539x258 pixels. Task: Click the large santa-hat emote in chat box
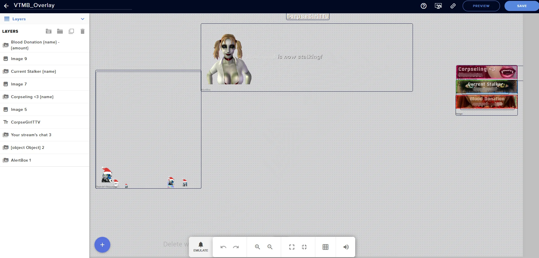(107, 175)
